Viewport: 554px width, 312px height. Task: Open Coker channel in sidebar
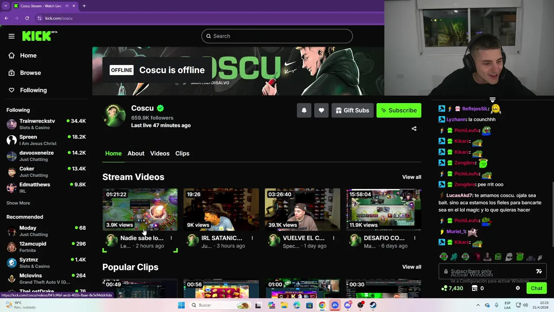46,172
